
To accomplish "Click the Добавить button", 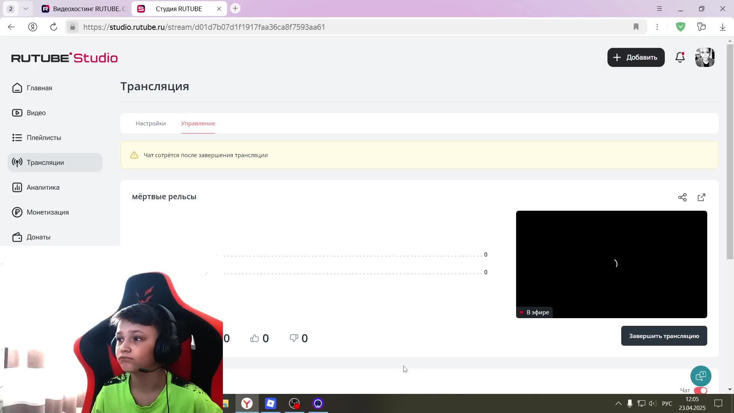I will click(x=636, y=57).
